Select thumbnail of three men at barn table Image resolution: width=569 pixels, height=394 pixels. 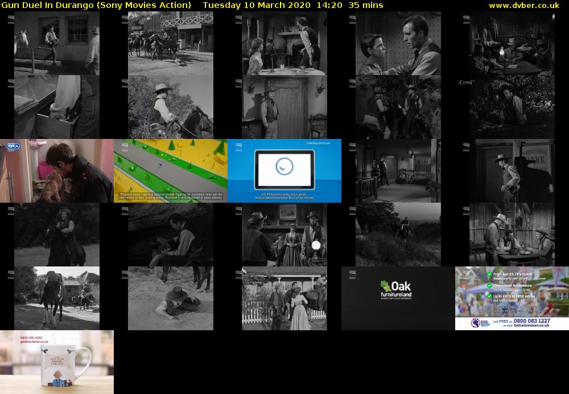(x=512, y=235)
